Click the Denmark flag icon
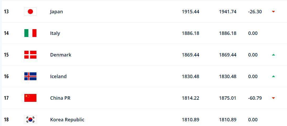 tap(30, 55)
